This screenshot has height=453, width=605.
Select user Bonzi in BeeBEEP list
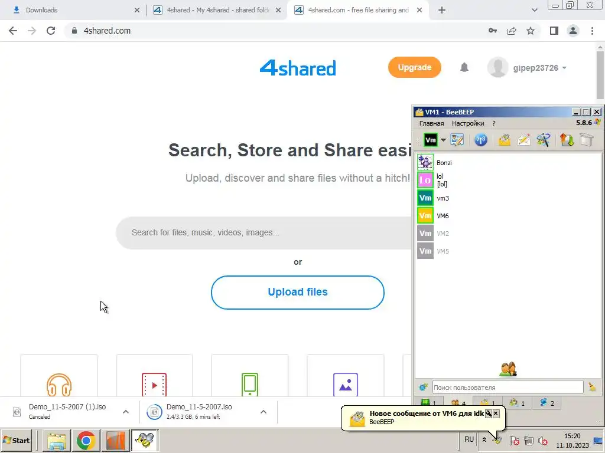[509, 163]
